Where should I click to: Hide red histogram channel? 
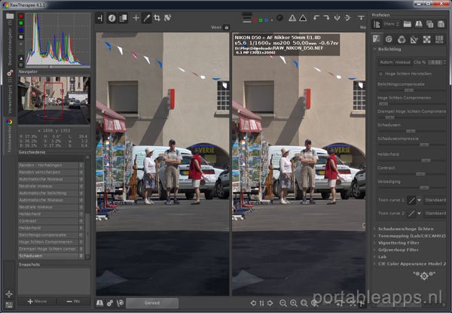tap(21, 16)
